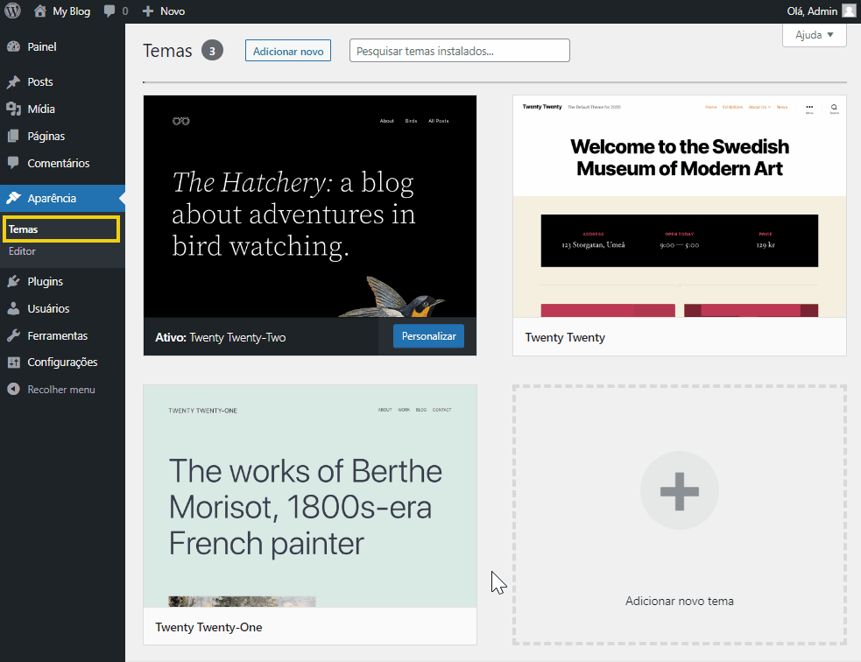861x662 pixels.
Task: Click the Painel dashboard icon
Action: coord(14,46)
